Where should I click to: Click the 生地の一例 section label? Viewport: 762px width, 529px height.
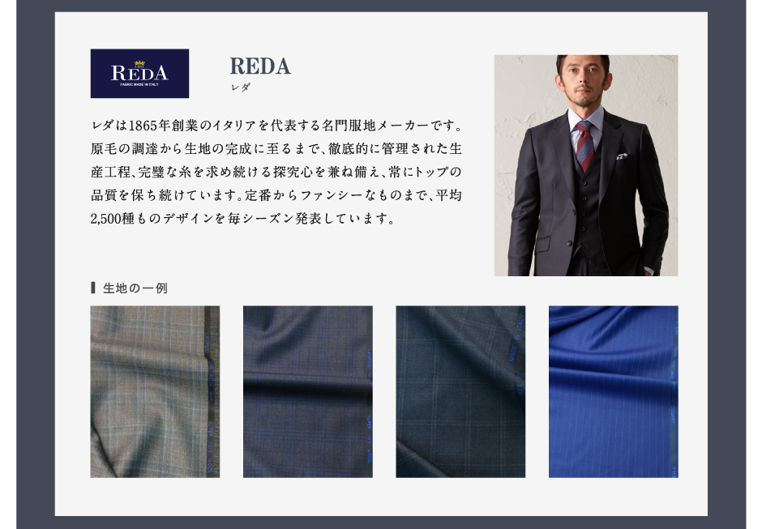pos(135,288)
